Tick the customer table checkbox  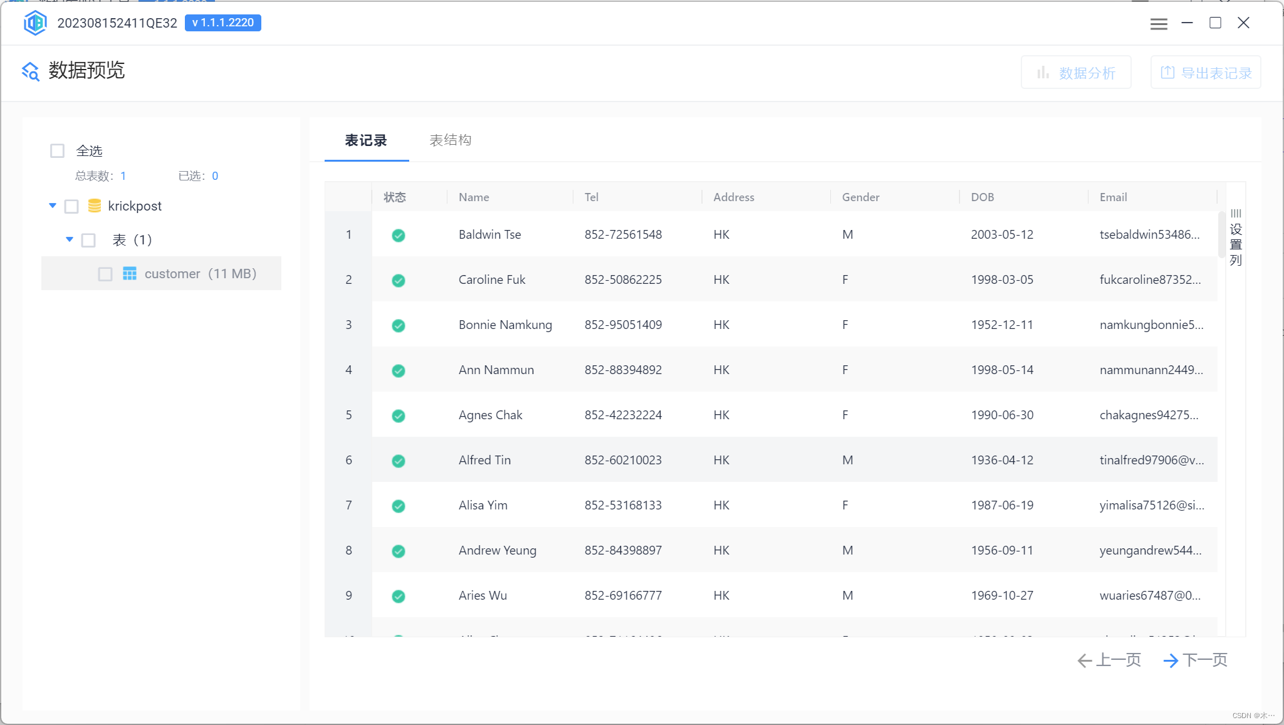tap(105, 274)
